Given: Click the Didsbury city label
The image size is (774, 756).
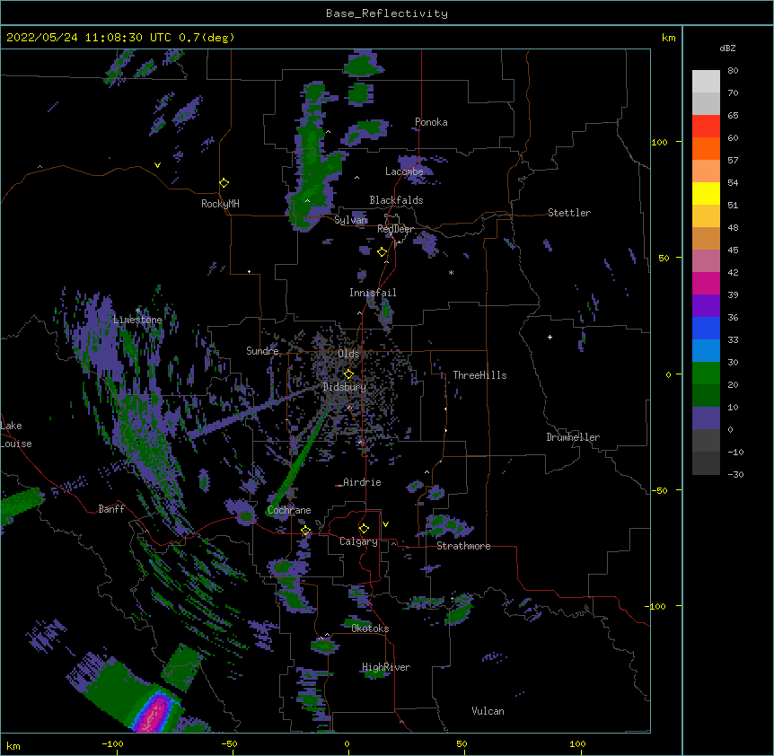Looking at the screenshot, I should point(345,387).
